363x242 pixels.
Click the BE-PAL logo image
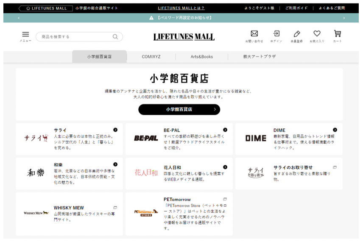(146, 138)
